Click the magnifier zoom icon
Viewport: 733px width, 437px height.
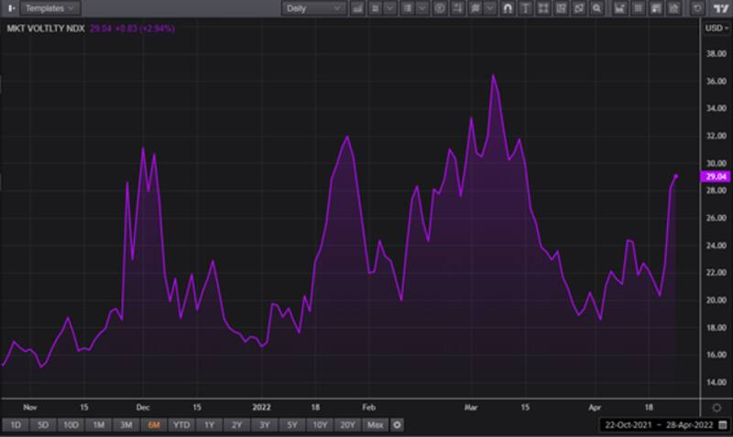click(x=596, y=8)
